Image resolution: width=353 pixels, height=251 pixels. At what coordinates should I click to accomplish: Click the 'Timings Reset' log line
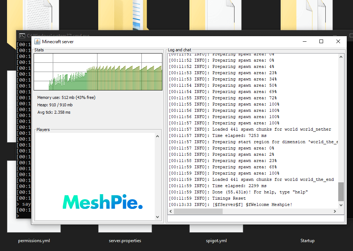[x=207, y=199]
